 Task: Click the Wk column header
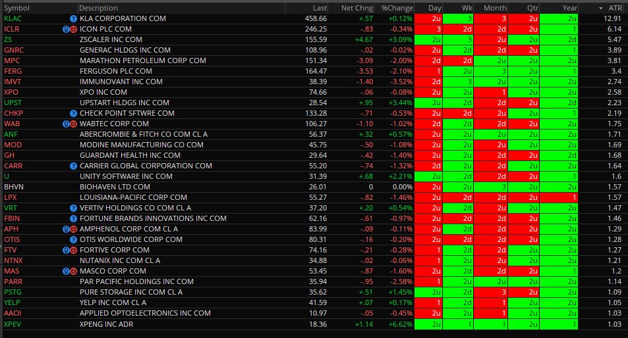[x=467, y=8]
